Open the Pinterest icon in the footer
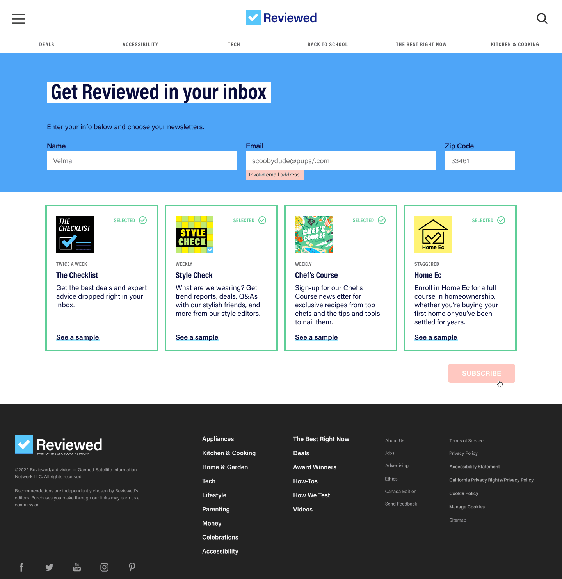 [132, 567]
